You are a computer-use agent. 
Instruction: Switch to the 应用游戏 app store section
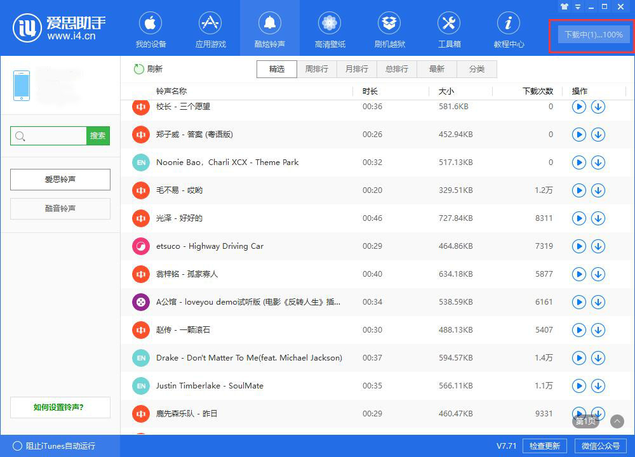tap(210, 27)
